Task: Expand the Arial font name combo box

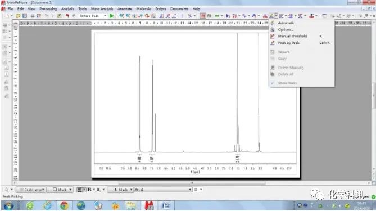Action: 163,190
